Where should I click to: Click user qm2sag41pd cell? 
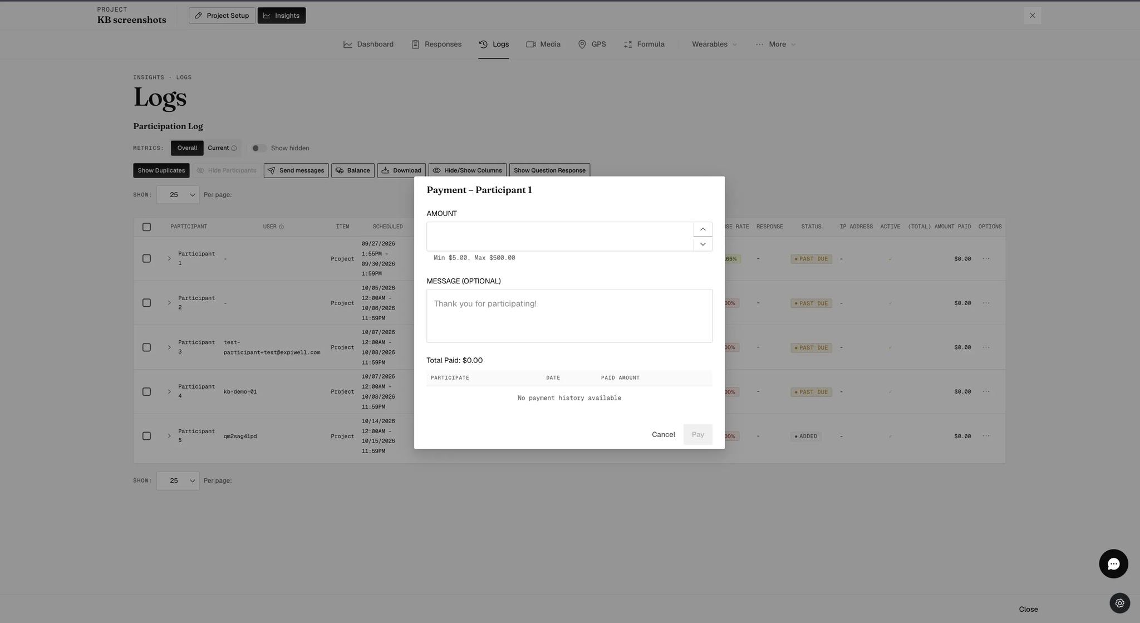[240, 436]
